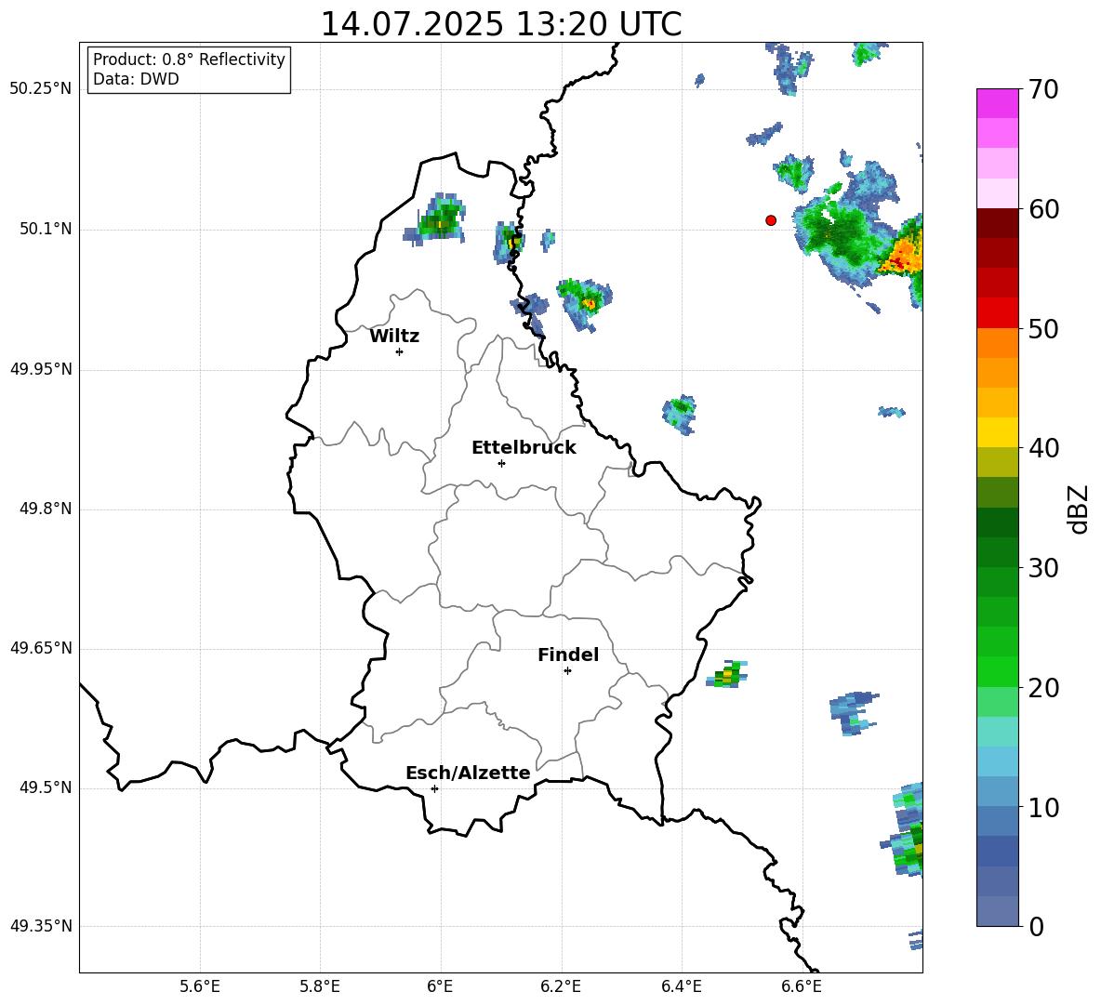The width and height of the screenshot is (1101, 1005).
Task: Click the Findel station label
Action: coord(568,655)
